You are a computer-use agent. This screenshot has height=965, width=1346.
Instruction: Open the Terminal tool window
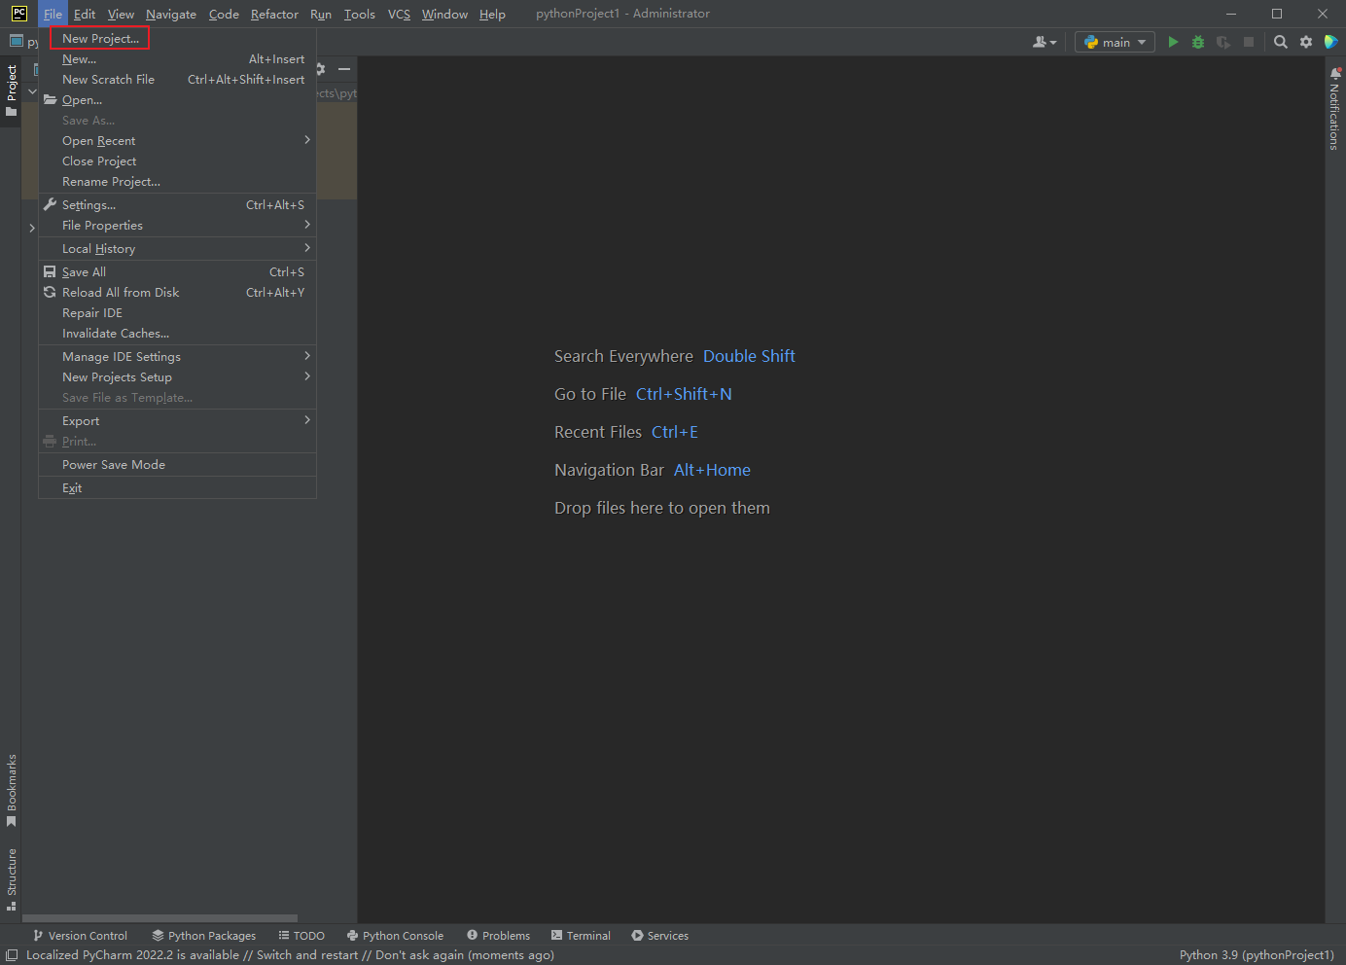(581, 935)
